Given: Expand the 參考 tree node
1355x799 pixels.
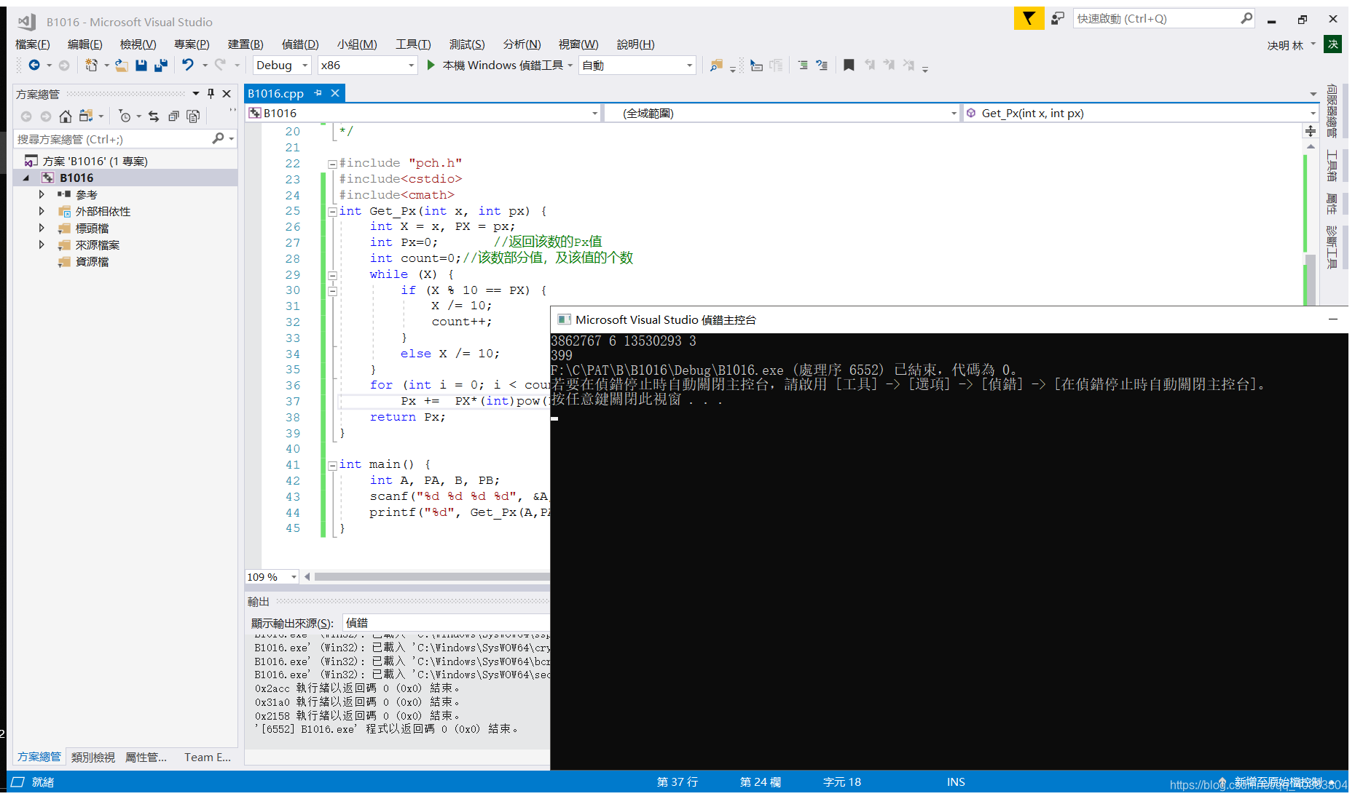Looking at the screenshot, I should pos(42,195).
